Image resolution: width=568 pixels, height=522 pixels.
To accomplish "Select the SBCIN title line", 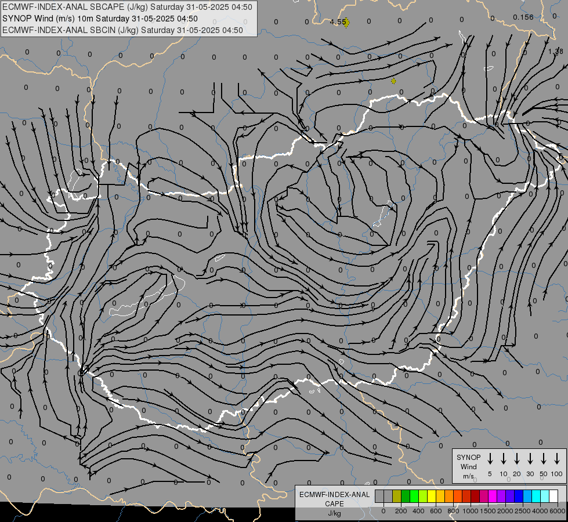I will [122, 30].
